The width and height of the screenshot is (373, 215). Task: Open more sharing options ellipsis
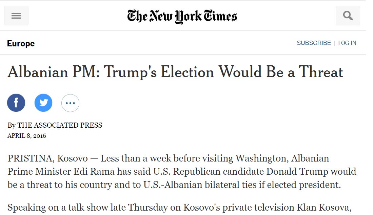(70, 103)
